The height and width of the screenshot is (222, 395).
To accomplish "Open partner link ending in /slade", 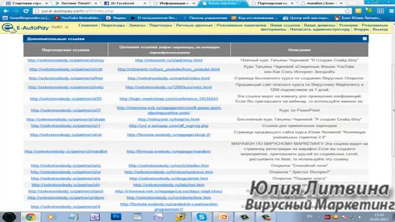I will (x=66, y=119).
